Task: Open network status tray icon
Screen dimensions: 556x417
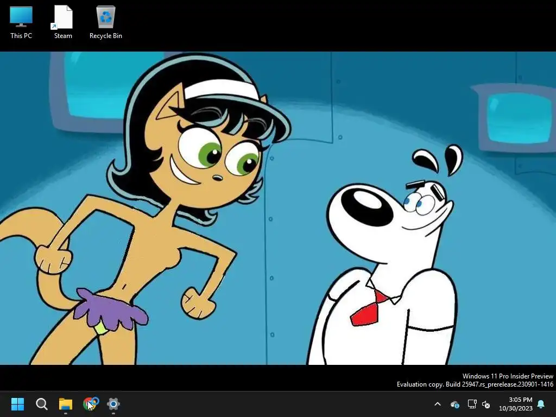Action: pyautogui.click(x=472, y=404)
